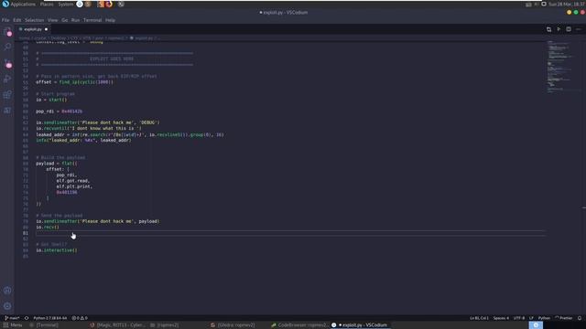Open the Manage gear icon

click(7, 306)
